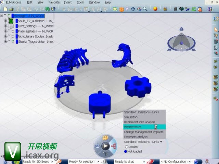Click the green exchange arrow icon

(194, 9)
